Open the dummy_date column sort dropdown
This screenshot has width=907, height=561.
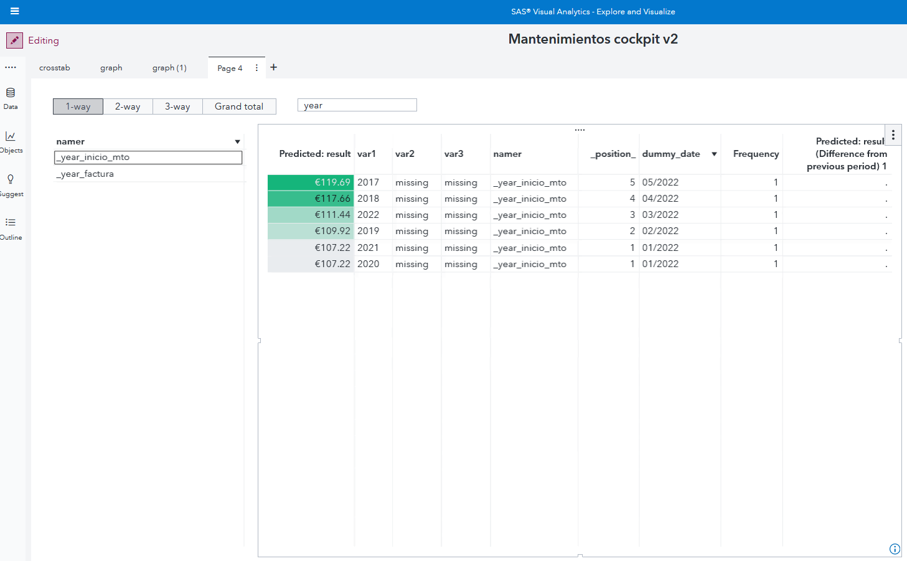pos(713,154)
